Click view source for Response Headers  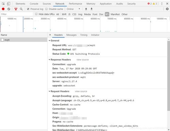[82, 60]
